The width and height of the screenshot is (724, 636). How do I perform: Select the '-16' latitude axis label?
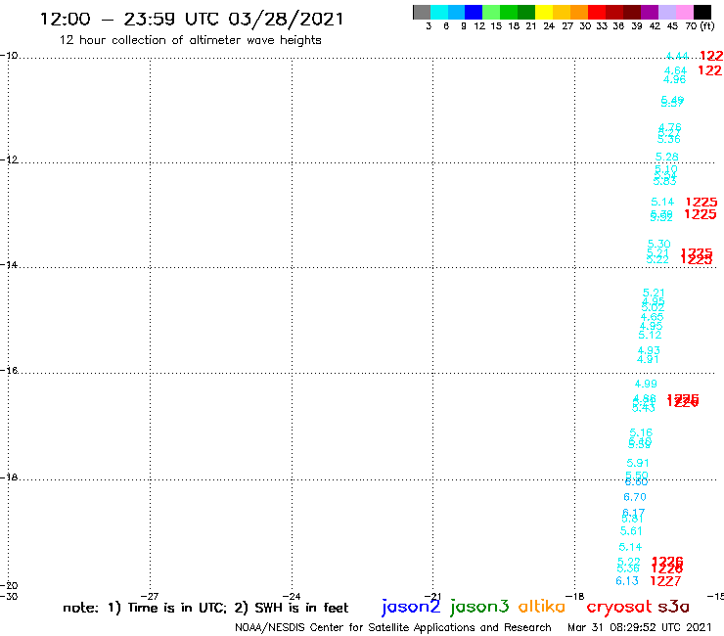click(x=9, y=371)
